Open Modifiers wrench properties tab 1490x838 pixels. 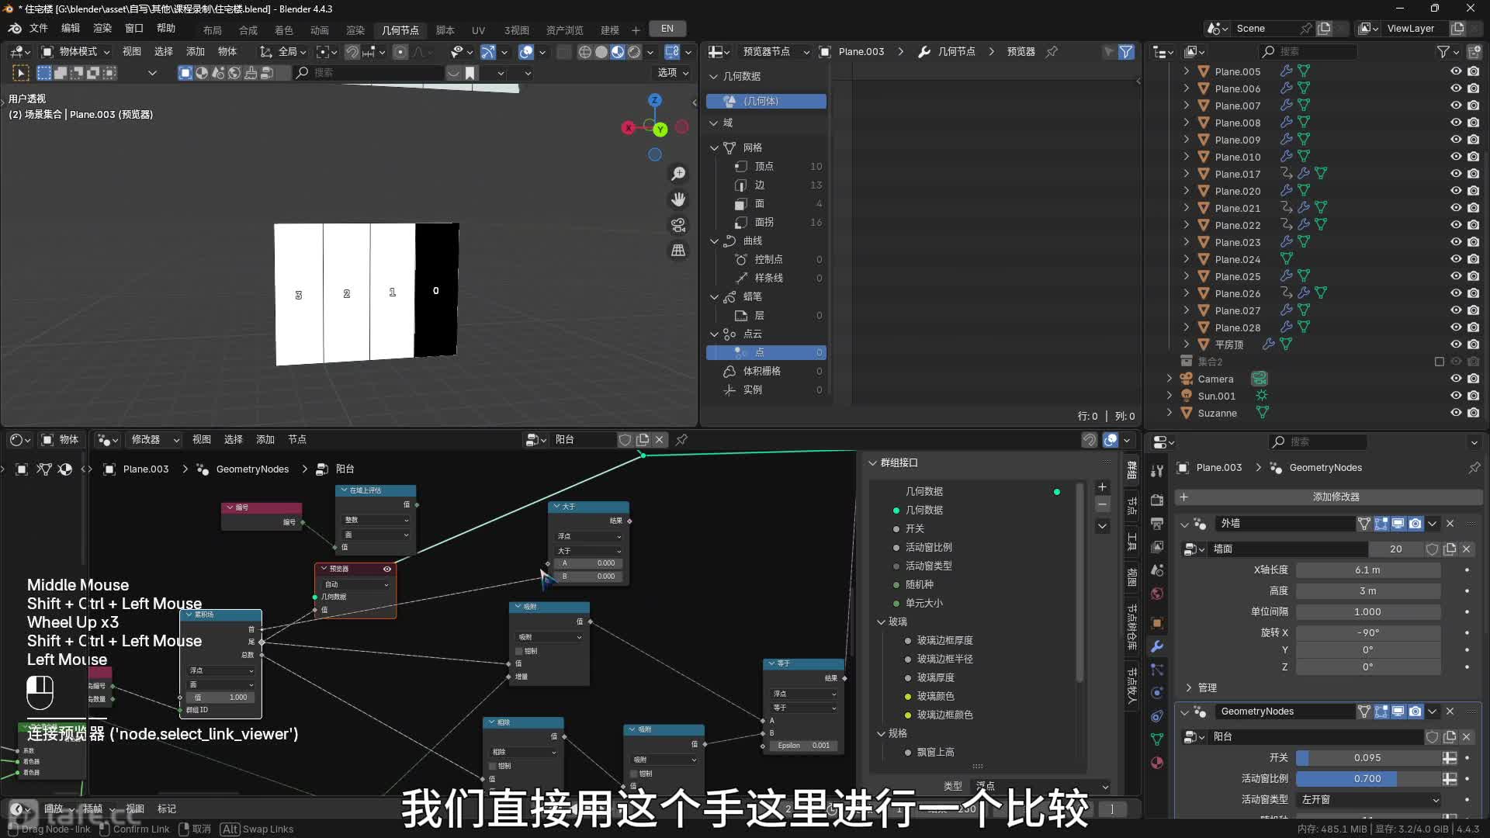tap(1157, 646)
